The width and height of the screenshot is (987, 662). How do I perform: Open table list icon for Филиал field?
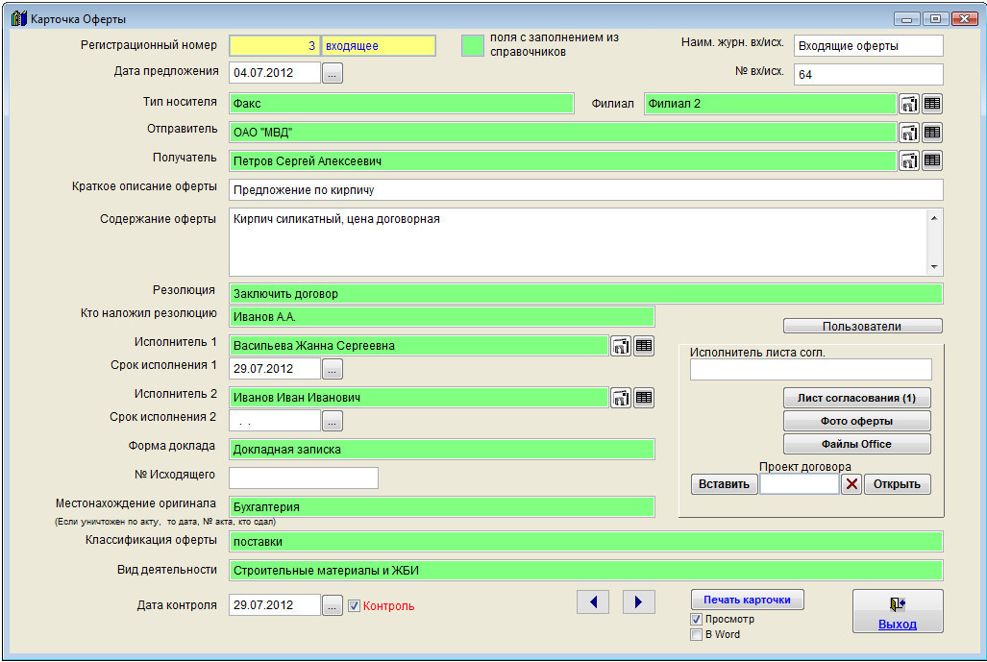(932, 104)
